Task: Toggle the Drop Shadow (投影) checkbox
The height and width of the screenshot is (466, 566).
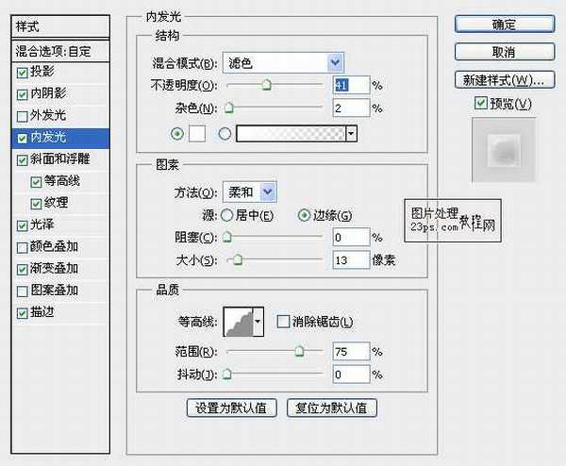Action: 23,72
